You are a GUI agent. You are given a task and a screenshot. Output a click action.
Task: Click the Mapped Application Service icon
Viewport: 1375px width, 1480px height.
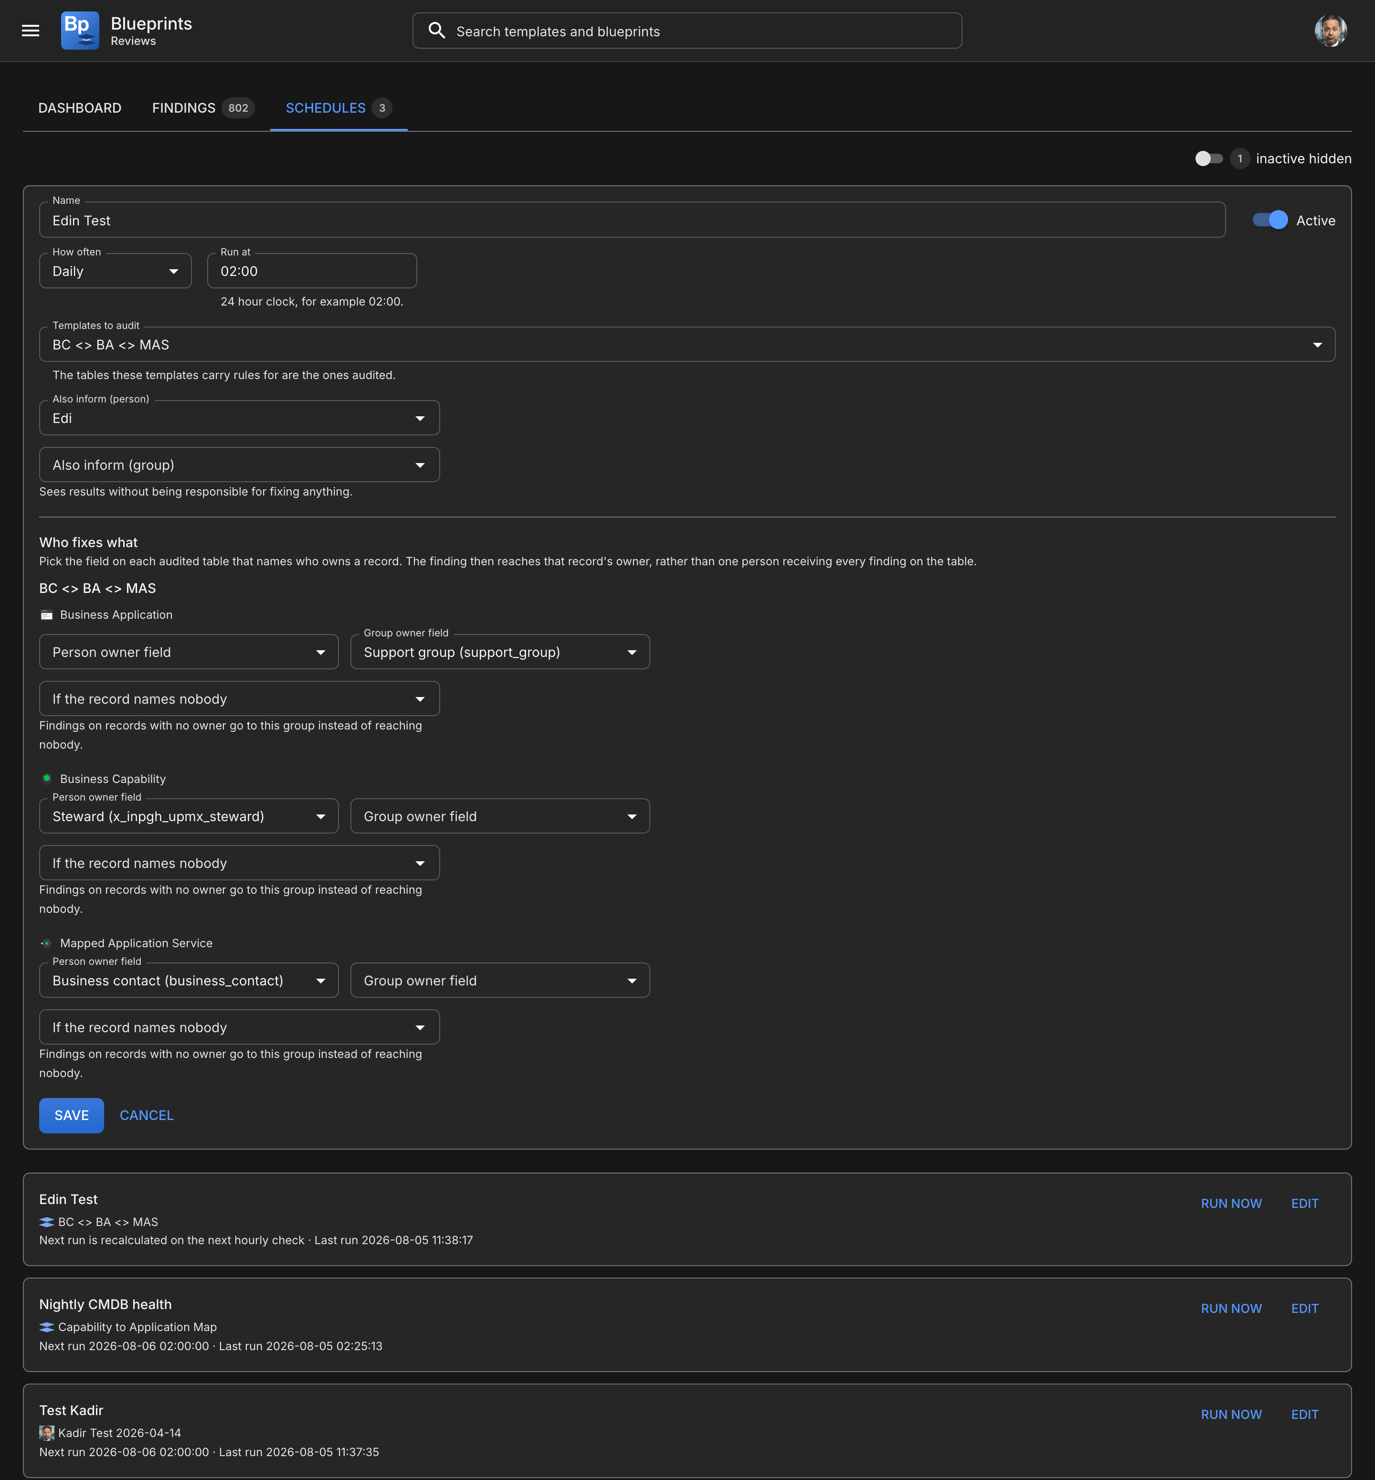coord(46,943)
